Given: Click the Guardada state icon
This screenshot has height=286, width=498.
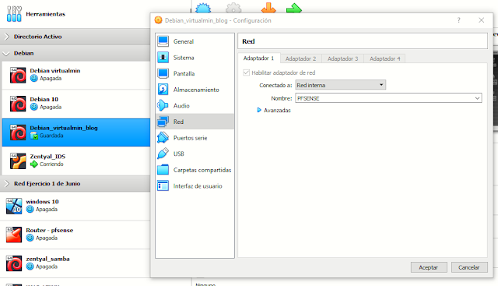Looking at the screenshot, I should 34,136.
